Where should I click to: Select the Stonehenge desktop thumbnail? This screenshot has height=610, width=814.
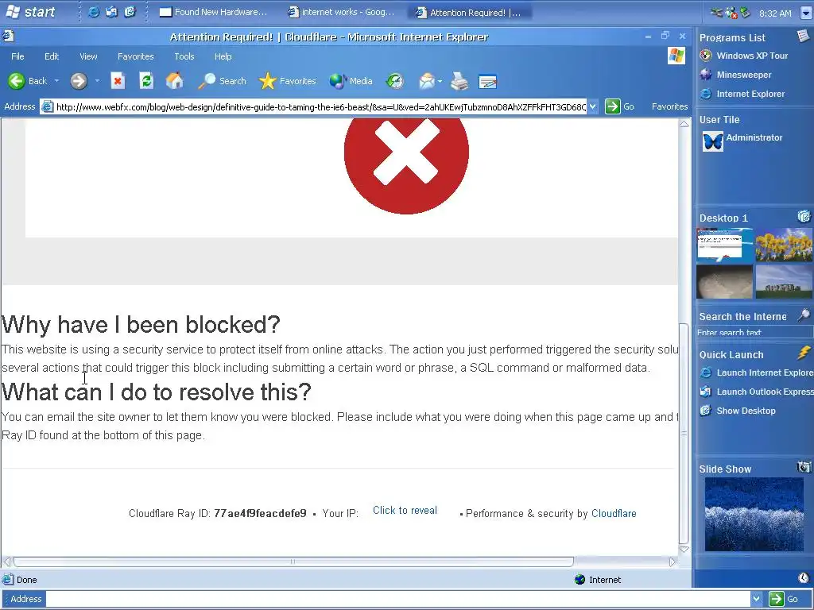click(783, 282)
